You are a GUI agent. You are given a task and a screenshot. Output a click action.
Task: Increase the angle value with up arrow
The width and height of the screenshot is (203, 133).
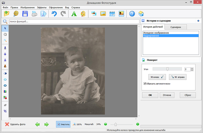192,68
